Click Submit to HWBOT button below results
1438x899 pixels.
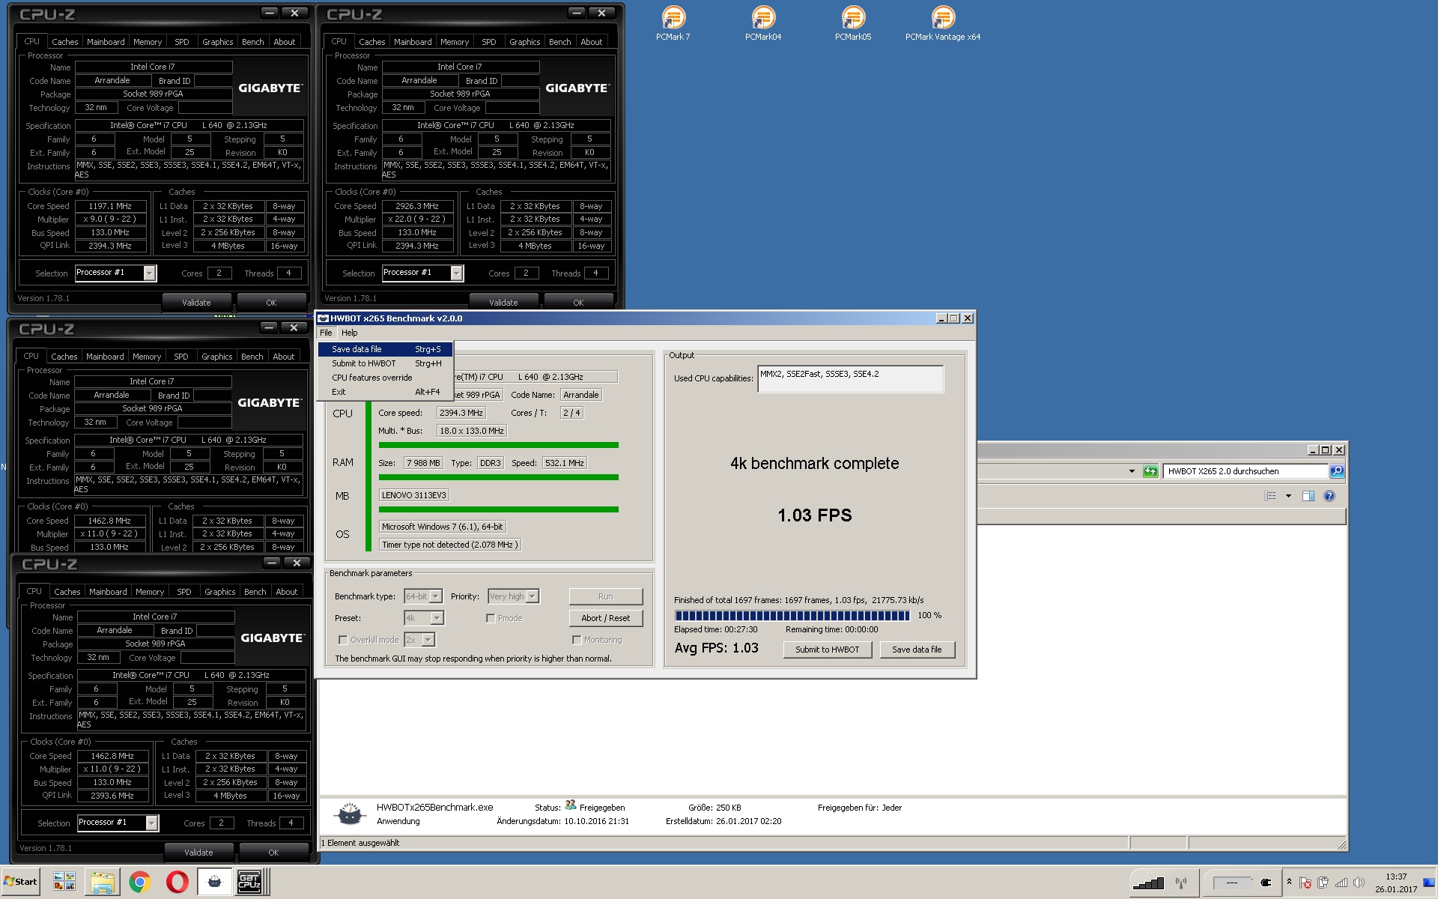tap(828, 650)
